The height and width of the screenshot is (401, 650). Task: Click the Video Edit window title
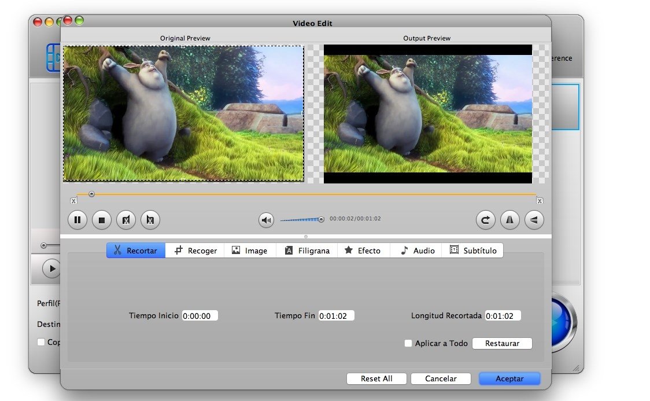[312, 23]
